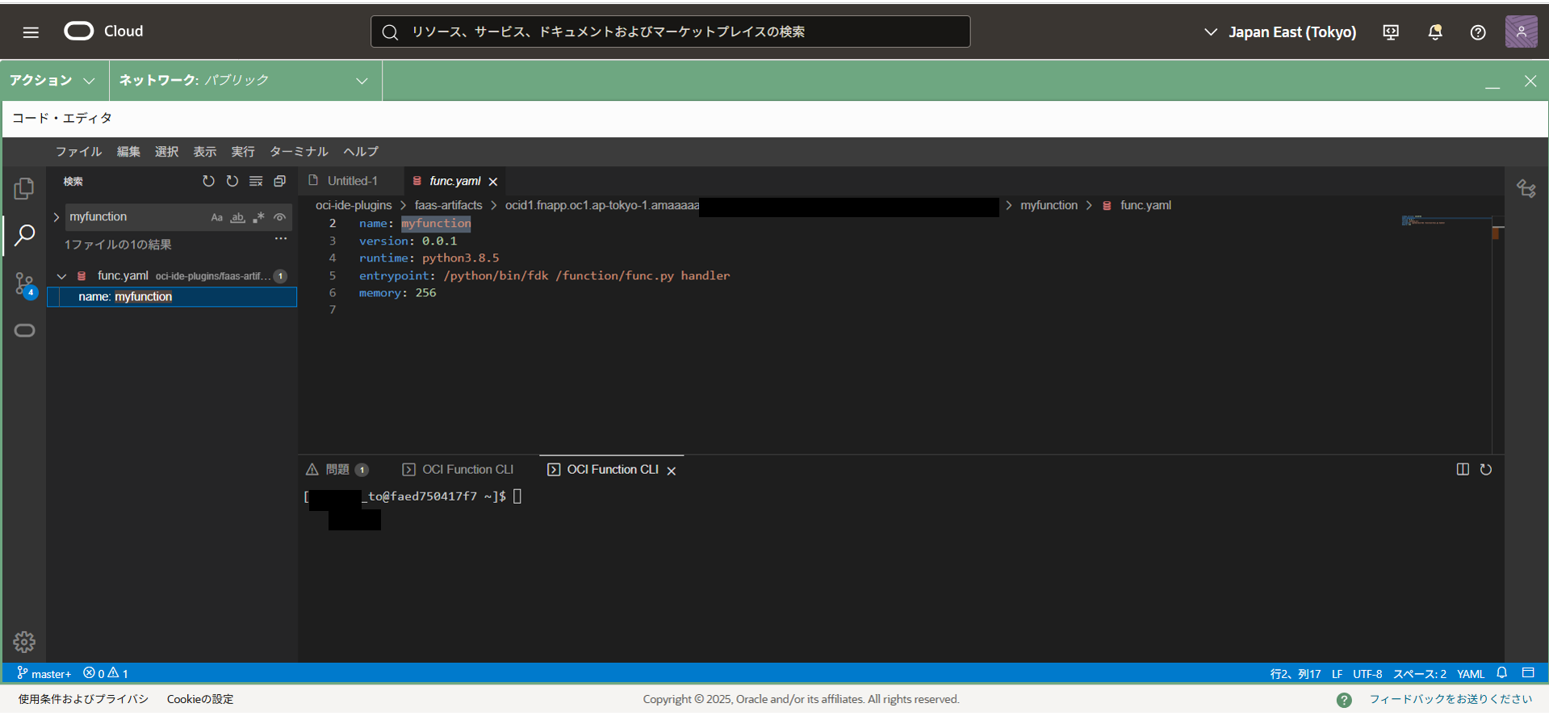1549x716 pixels.
Task: Click the editor minimap preview
Action: 1446,221
